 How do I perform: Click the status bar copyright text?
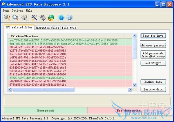coord(58,119)
